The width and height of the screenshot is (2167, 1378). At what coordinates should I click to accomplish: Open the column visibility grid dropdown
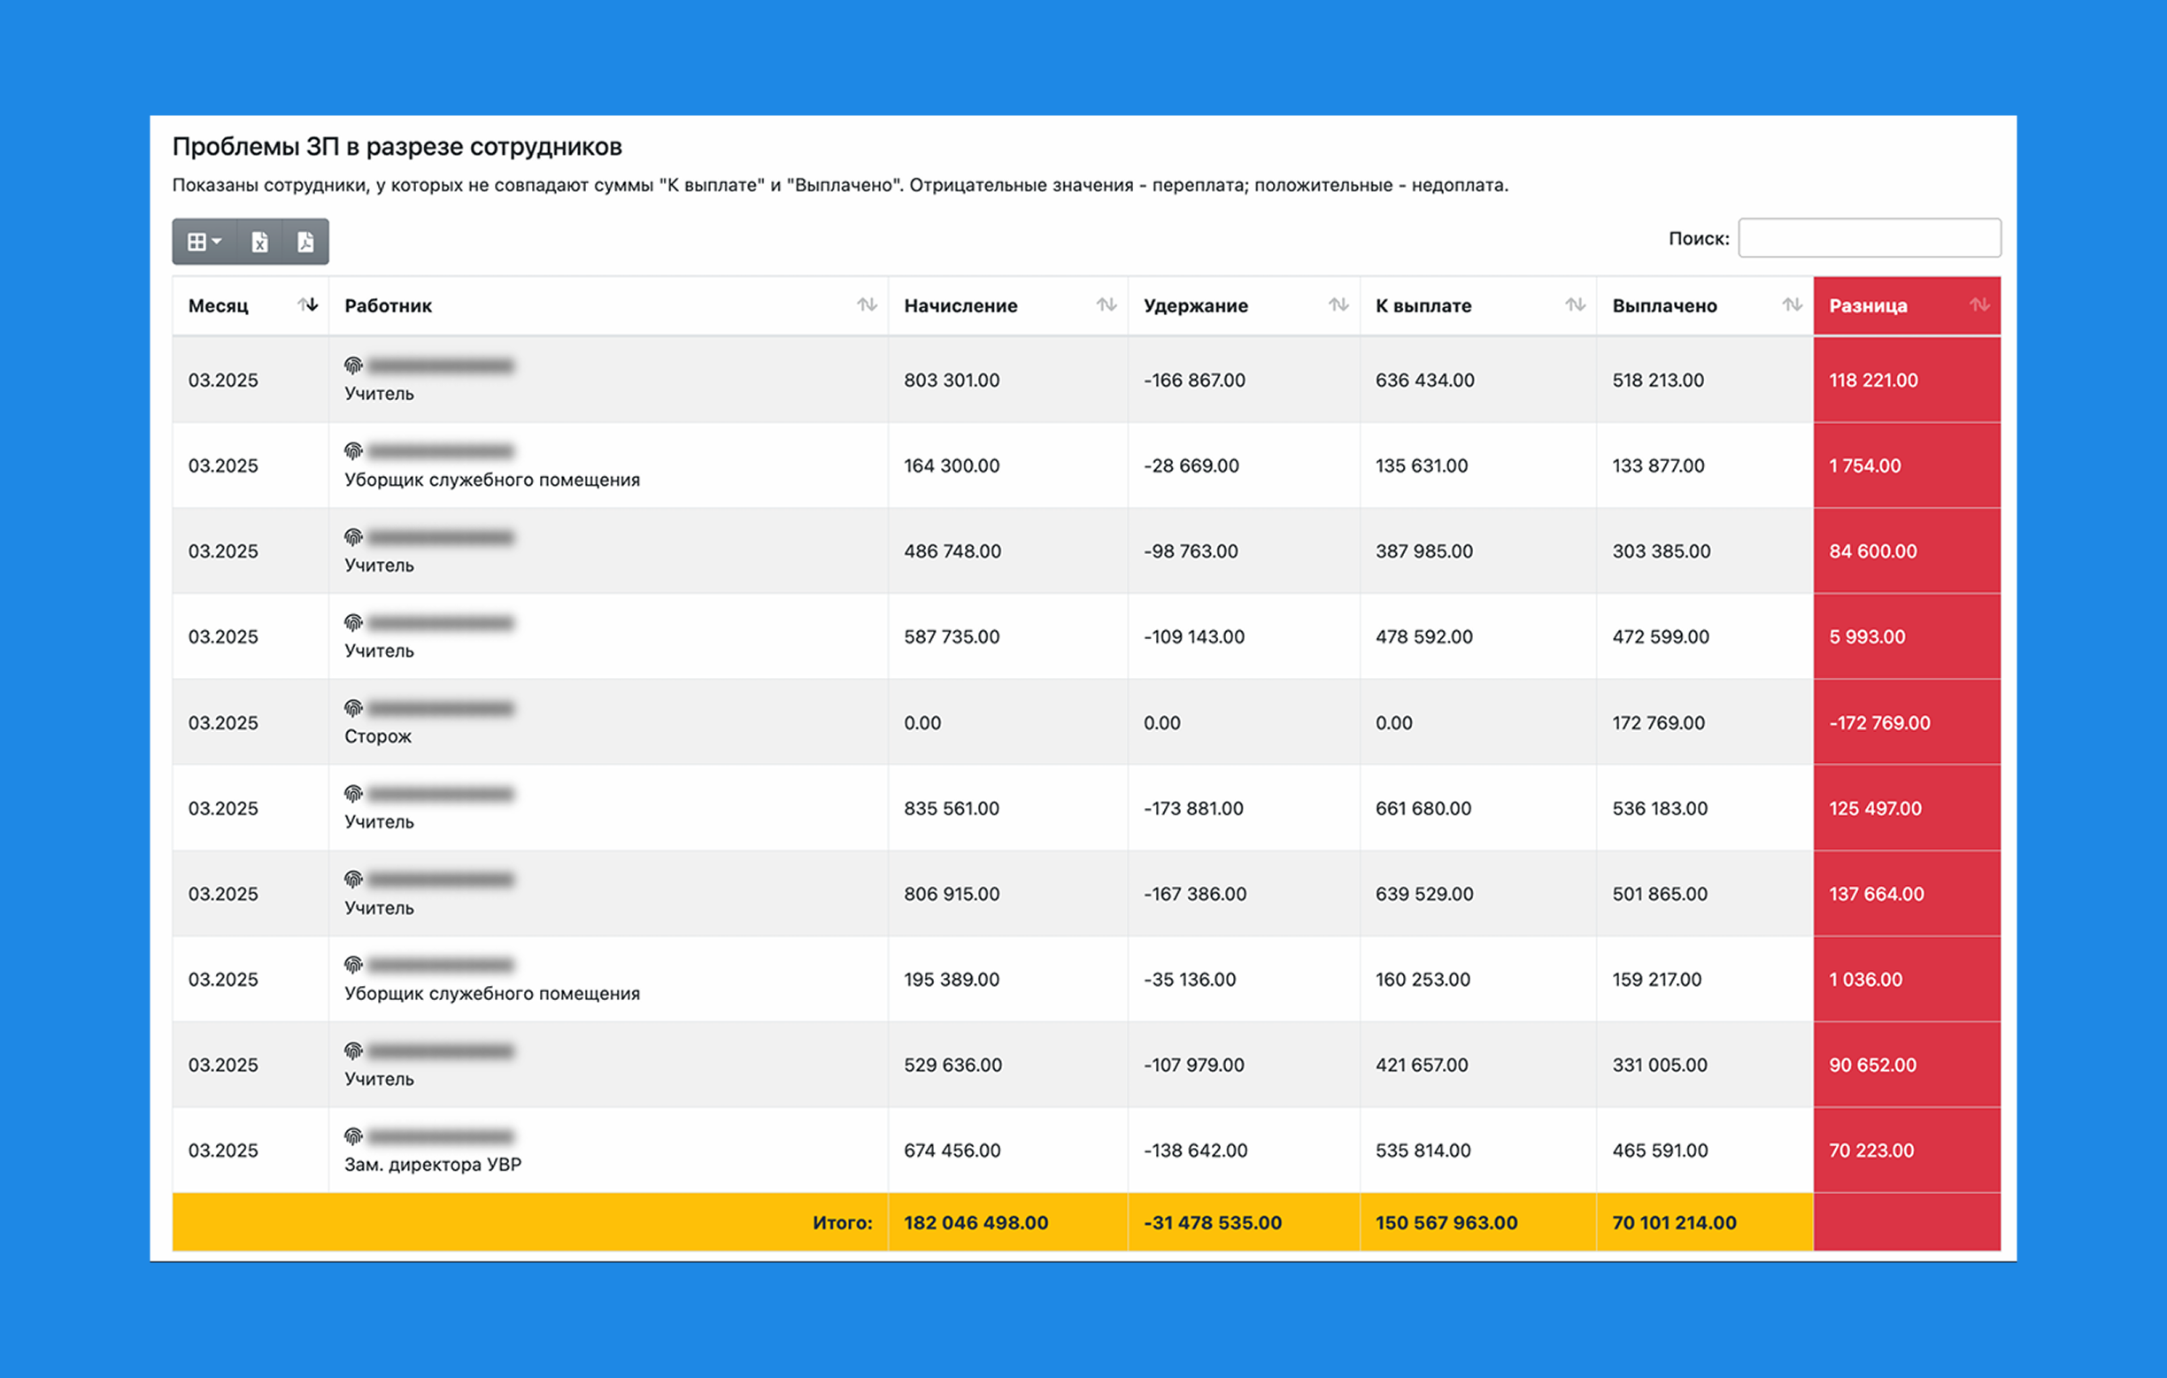coord(204,242)
